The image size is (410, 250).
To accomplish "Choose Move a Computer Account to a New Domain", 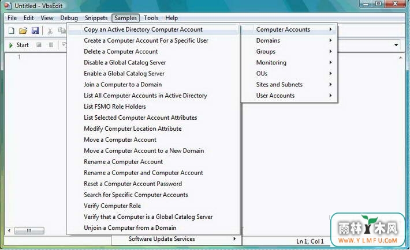I will (x=154, y=150).
